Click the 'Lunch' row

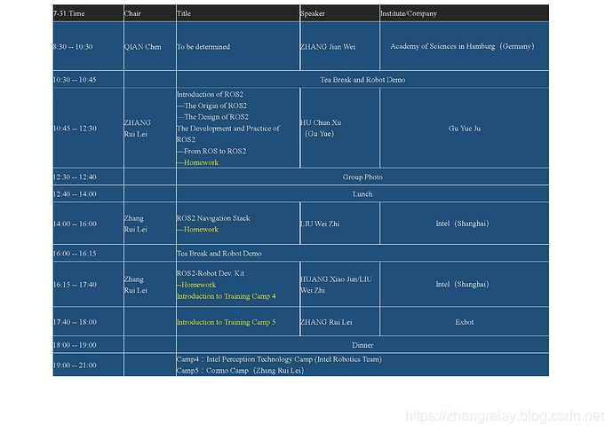362,194
